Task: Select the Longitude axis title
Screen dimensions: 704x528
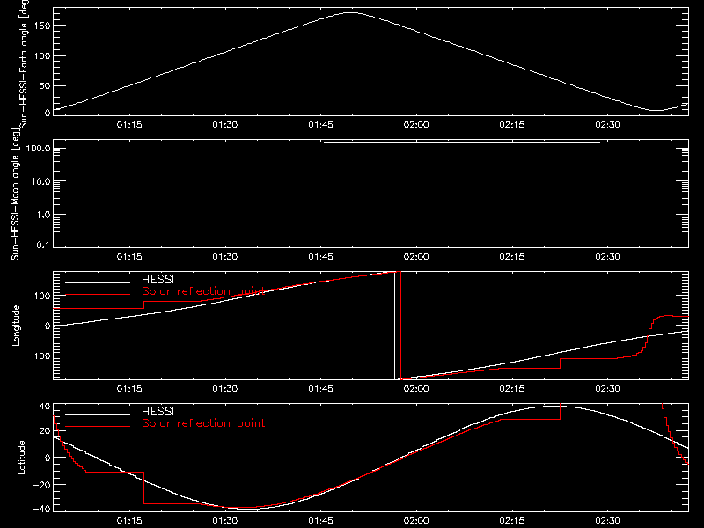Action: point(16,326)
